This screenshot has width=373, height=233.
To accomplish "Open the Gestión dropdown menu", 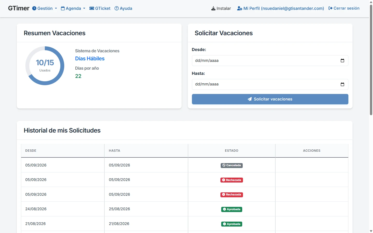I will (45, 8).
